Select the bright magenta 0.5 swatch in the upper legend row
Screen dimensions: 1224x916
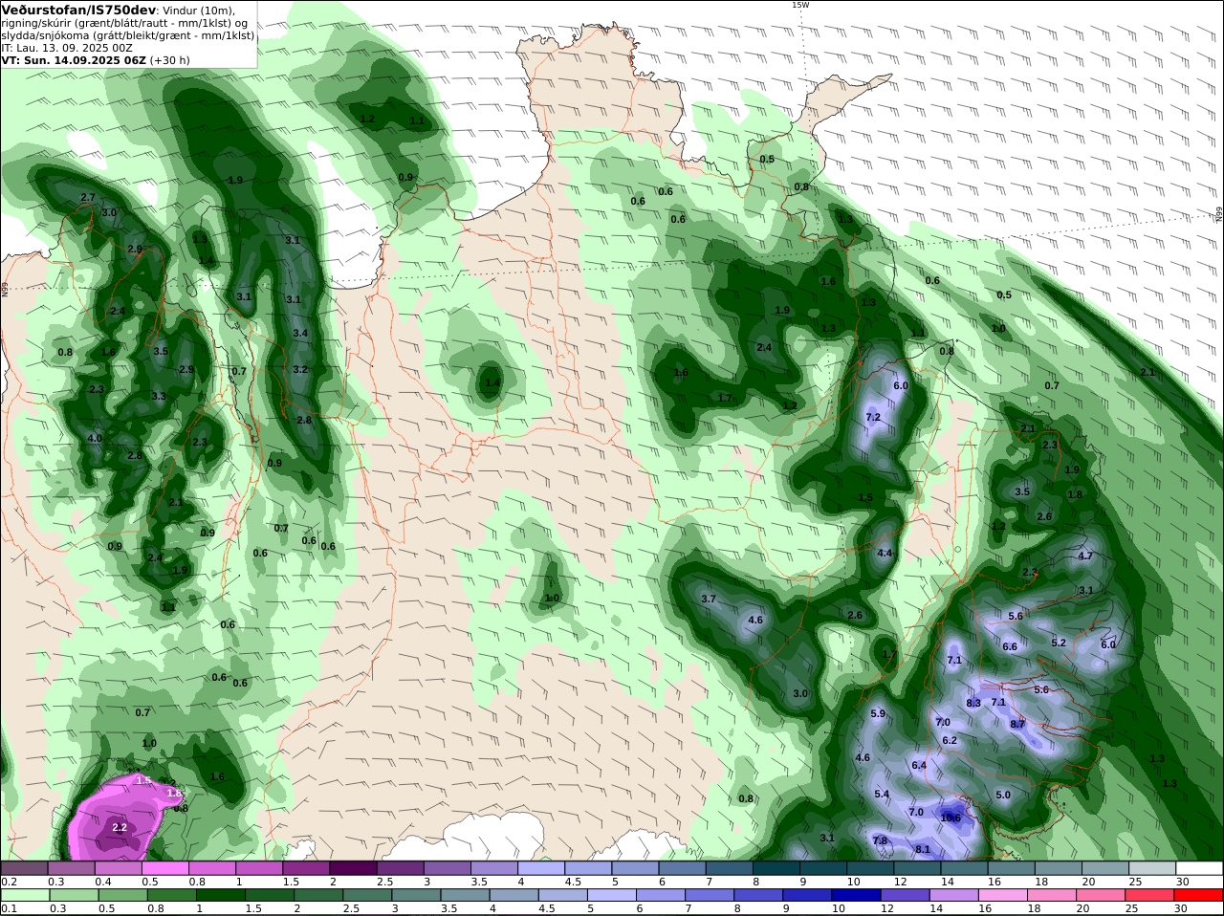pyautogui.click(x=164, y=868)
